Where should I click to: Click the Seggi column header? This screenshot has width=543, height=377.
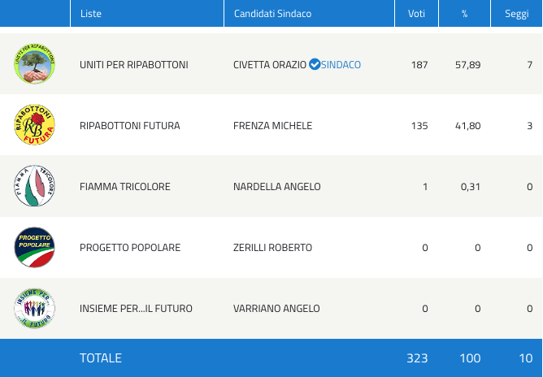pyautogui.click(x=517, y=14)
